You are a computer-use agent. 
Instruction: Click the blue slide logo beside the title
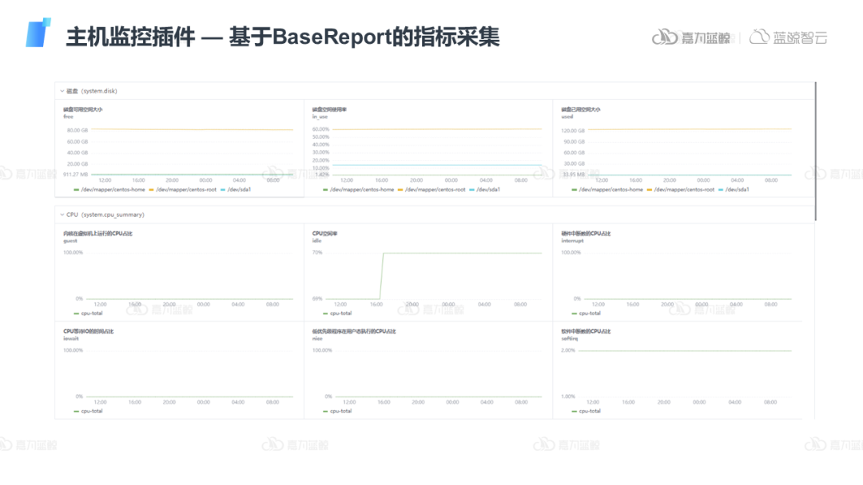pyautogui.click(x=38, y=33)
